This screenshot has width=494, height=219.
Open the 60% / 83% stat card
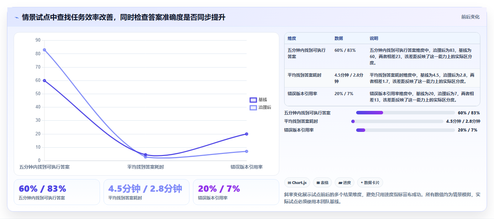coord(57,192)
